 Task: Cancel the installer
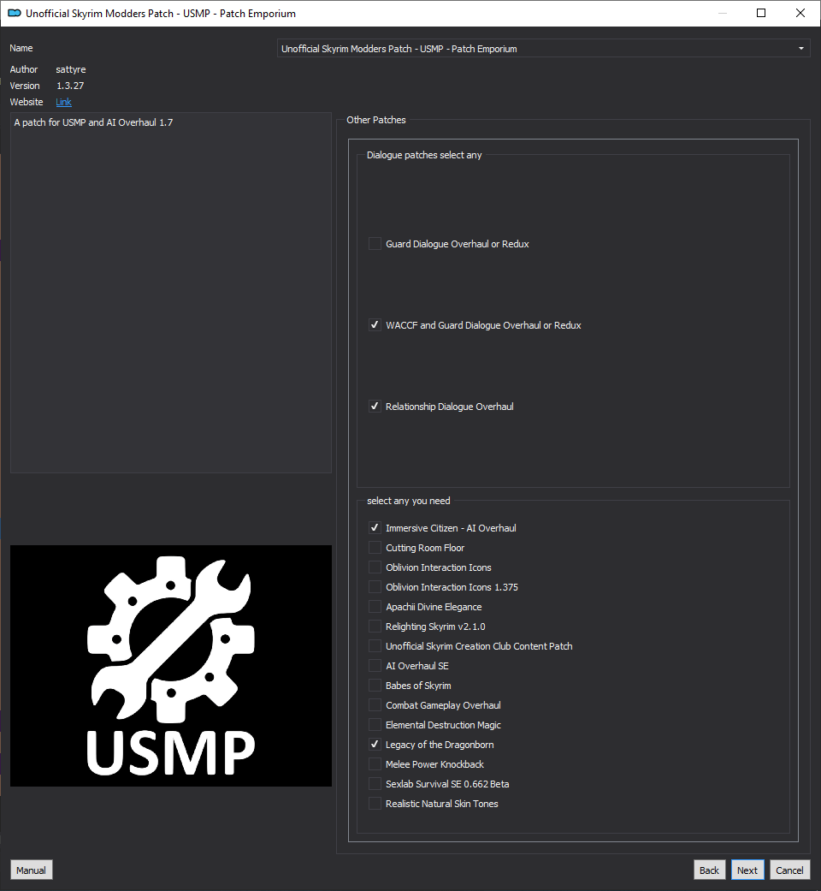(789, 870)
